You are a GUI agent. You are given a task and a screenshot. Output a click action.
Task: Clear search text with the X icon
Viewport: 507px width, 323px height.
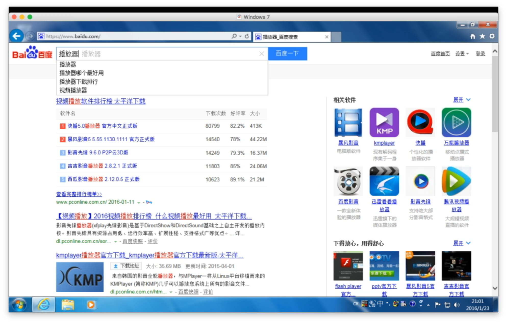point(262,54)
